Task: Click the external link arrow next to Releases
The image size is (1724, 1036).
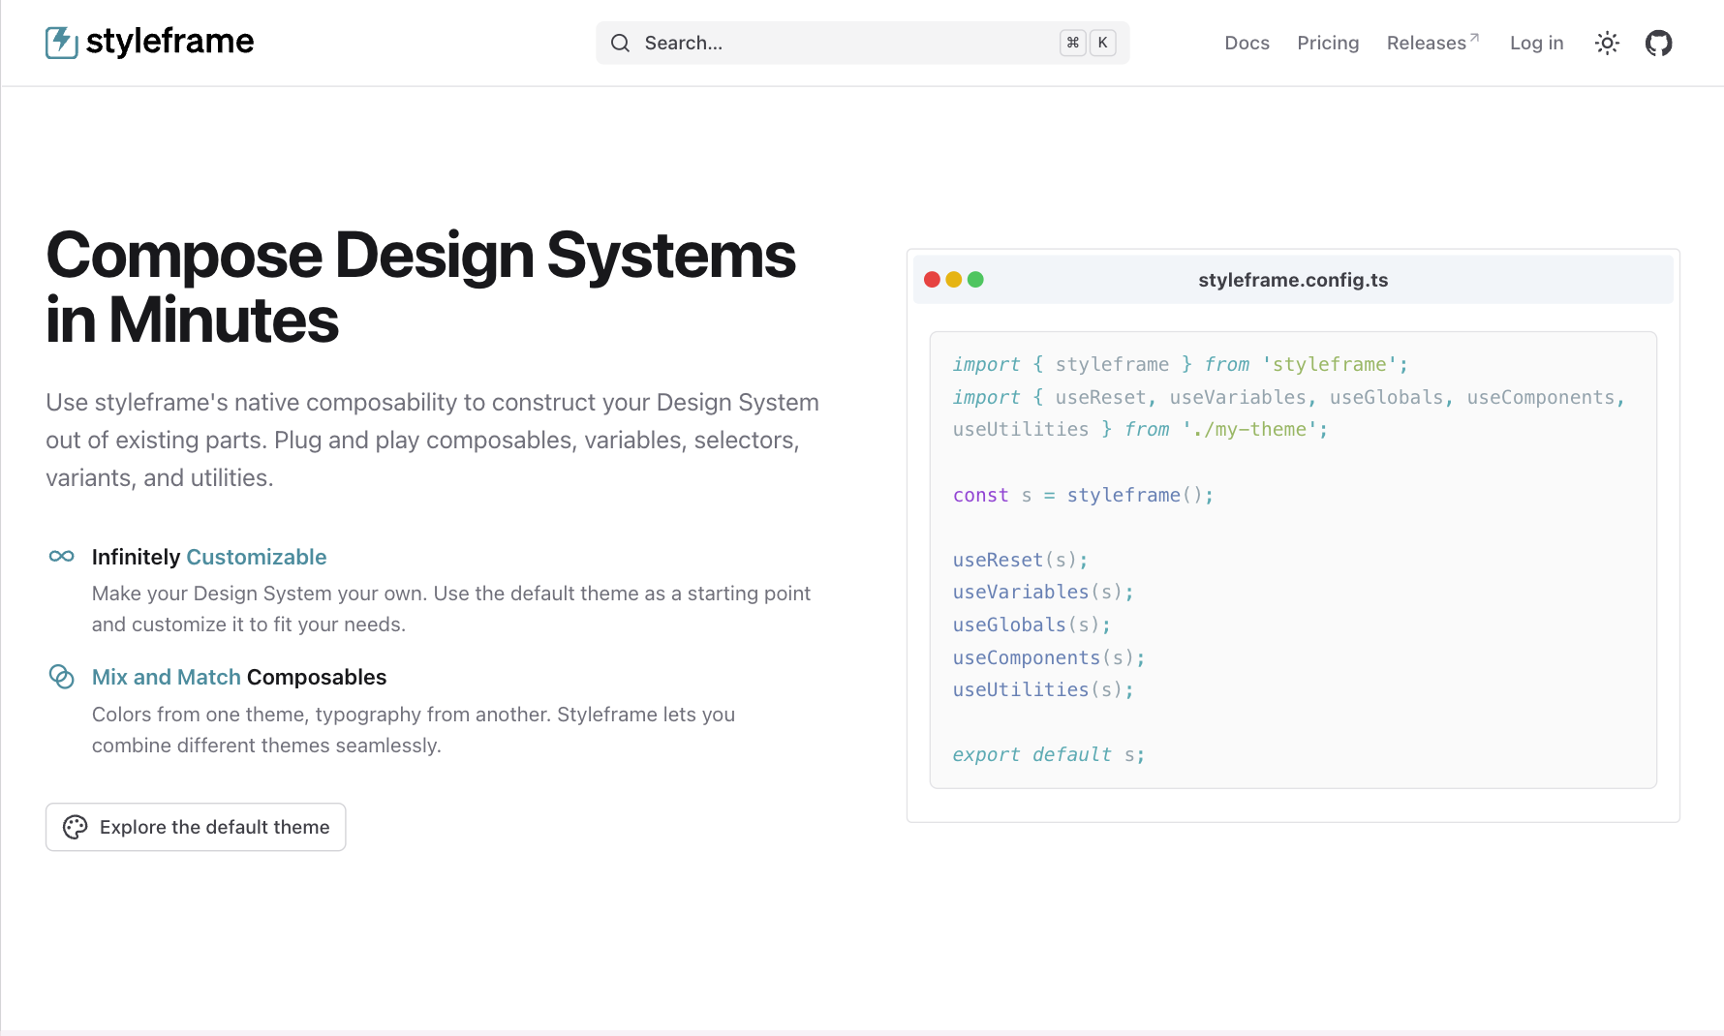Action: [x=1475, y=35]
